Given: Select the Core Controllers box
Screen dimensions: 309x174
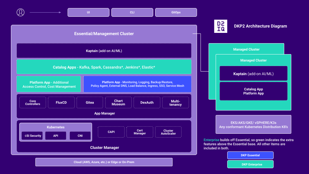Looking at the screenshot, I should [33, 102].
